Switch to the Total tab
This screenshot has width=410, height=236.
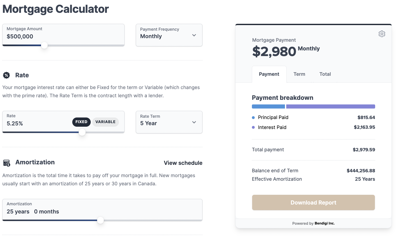click(x=325, y=74)
